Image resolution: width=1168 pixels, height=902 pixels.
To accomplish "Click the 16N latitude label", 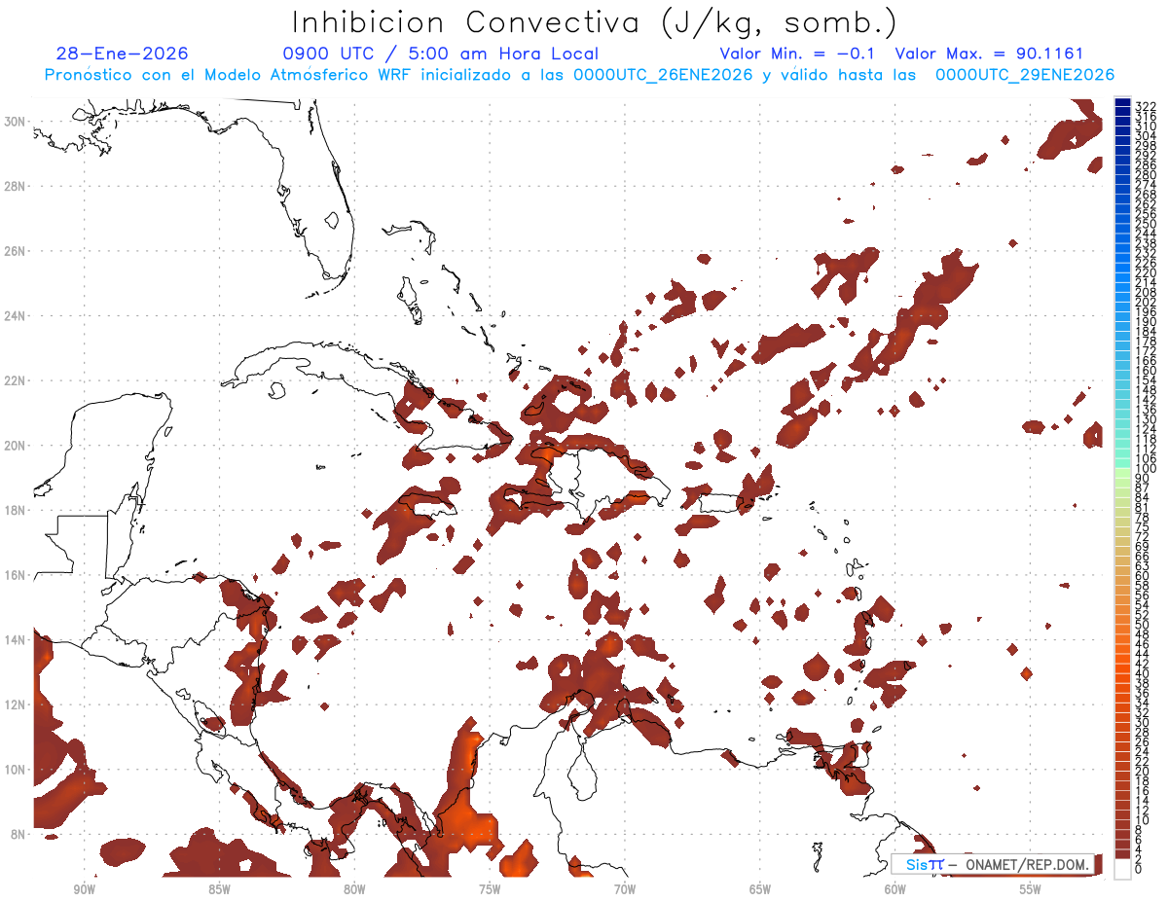I will tap(14, 574).
